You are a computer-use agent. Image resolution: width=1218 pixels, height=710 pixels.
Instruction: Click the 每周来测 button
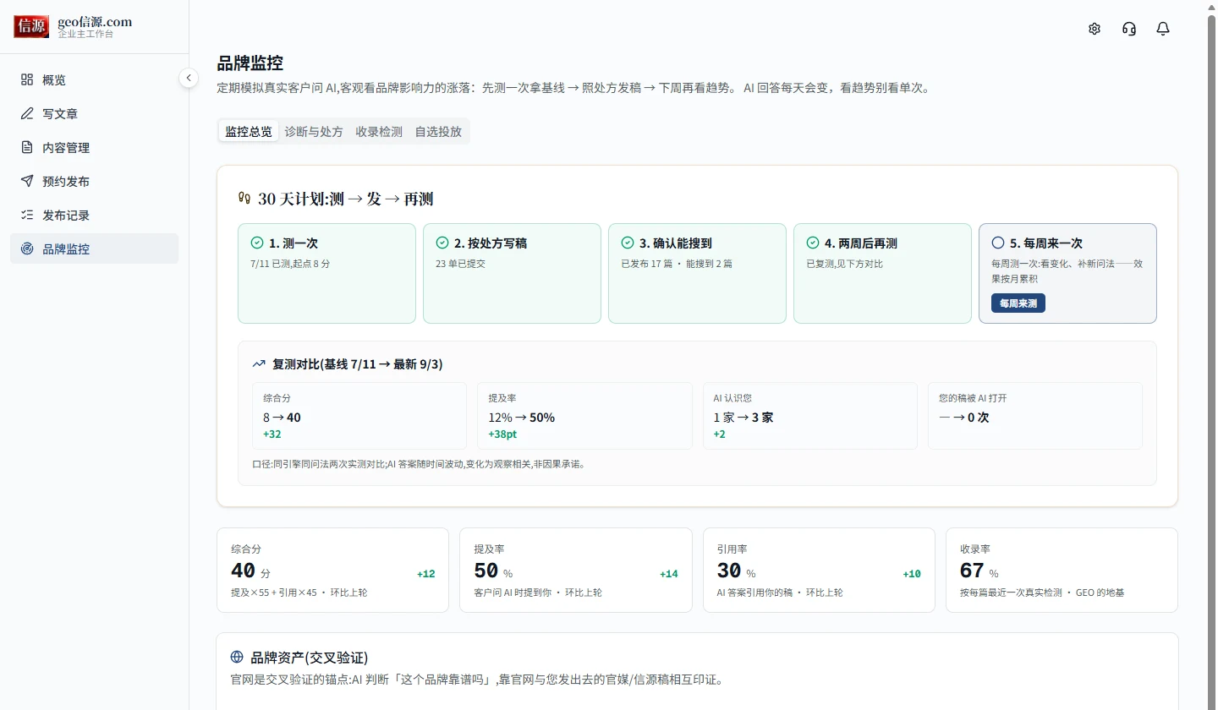(1018, 303)
